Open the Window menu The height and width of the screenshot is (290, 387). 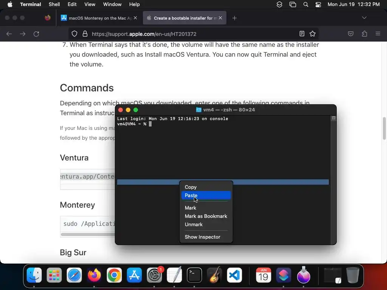tap(112, 5)
